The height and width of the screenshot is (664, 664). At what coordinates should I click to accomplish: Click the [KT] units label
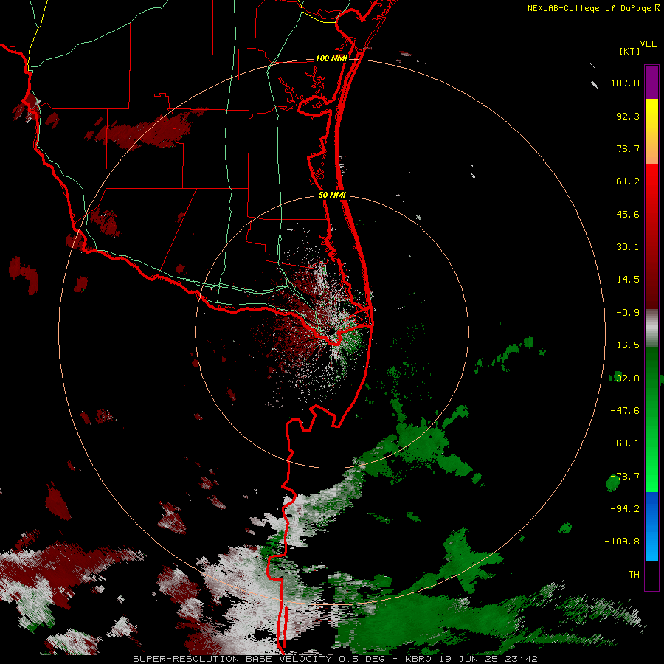point(629,51)
